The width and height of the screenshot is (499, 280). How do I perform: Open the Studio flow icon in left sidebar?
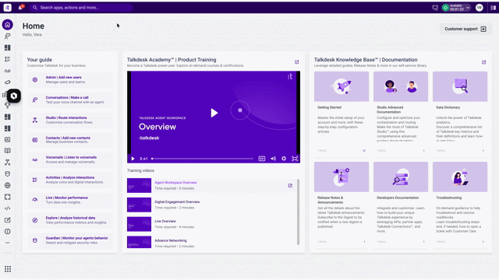pos(8,163)
